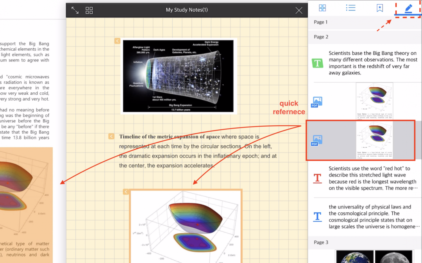
Task: Select the green T text note icon
Action: pos(318,63)
